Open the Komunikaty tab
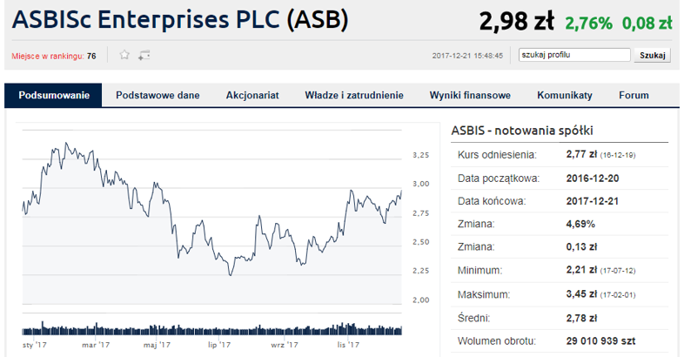684x357 pixels. (x=565, y=95)
